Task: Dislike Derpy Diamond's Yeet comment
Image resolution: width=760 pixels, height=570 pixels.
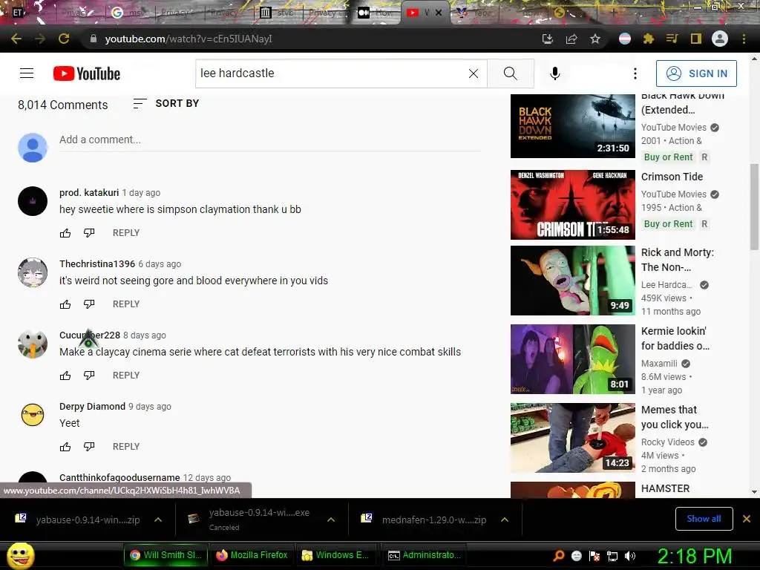Action: tap(89, 447)
